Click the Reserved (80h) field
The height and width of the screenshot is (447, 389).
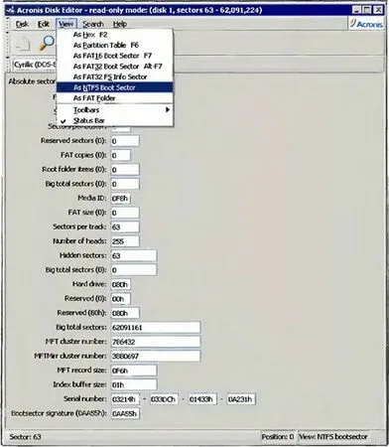click(x=125, y=313)
